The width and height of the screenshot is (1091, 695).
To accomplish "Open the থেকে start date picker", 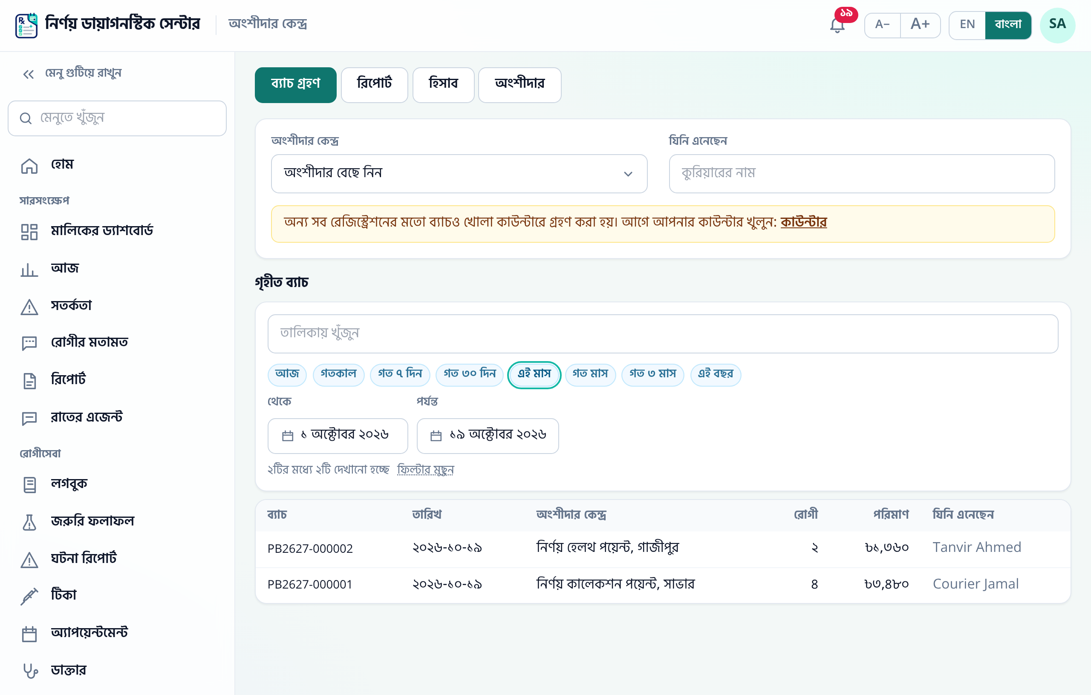I will (338, 436).
